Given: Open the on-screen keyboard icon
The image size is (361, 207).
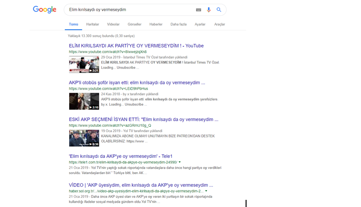Looking at the screenshot, I should tap(198, 10).
